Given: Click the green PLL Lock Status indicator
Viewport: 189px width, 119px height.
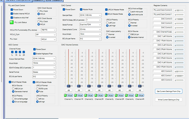Looking at the screenshot, I should pos(12,22).
